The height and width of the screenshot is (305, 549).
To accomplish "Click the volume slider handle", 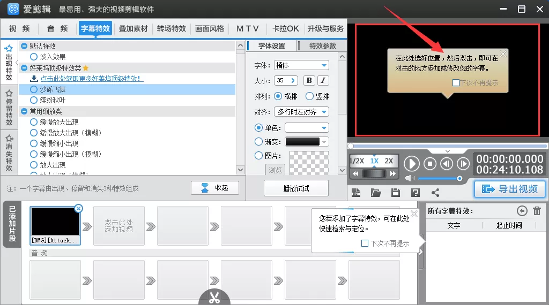I will tap(459, 179).
